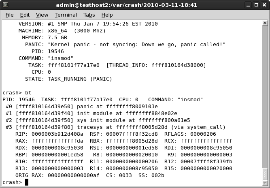Open the window menu icon in title bar
Viewport: 270px width, 188px height.
tap(5, 5)
